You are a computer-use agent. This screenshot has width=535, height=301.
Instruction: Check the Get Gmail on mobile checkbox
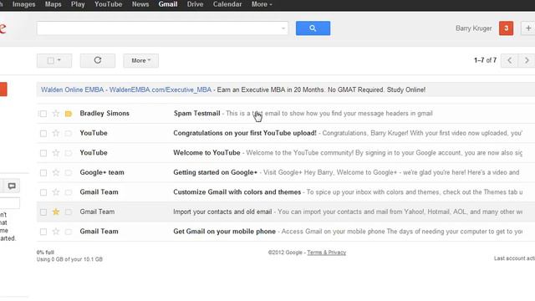[43, 232]
